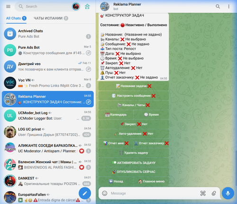Click Archived Chats folder avatar

10,34
